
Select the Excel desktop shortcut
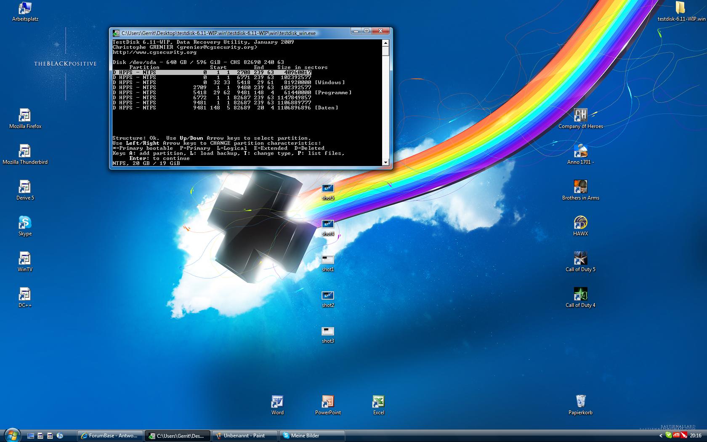pyautogui.click(x=379, y=405)
